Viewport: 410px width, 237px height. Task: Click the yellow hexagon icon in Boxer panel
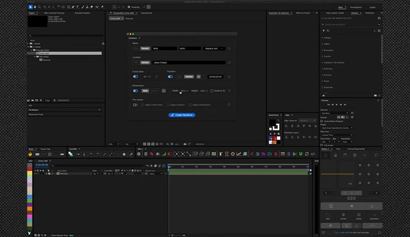30,154
